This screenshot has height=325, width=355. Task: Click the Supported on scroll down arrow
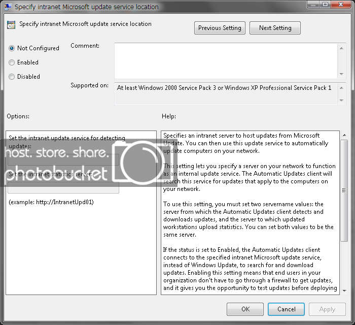pos(342,100)
